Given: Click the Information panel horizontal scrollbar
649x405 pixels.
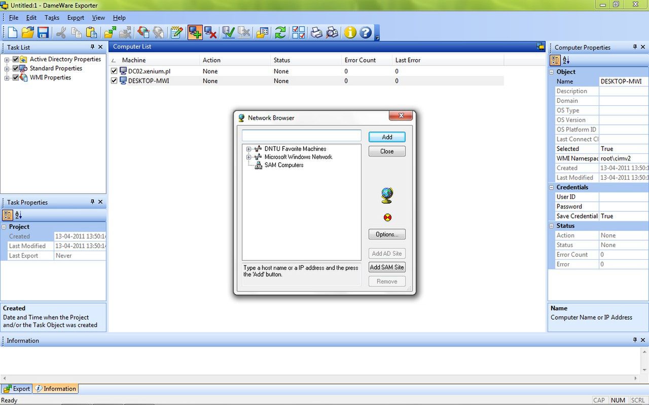Looking at the screenshot, I should [x=319, y=378].
